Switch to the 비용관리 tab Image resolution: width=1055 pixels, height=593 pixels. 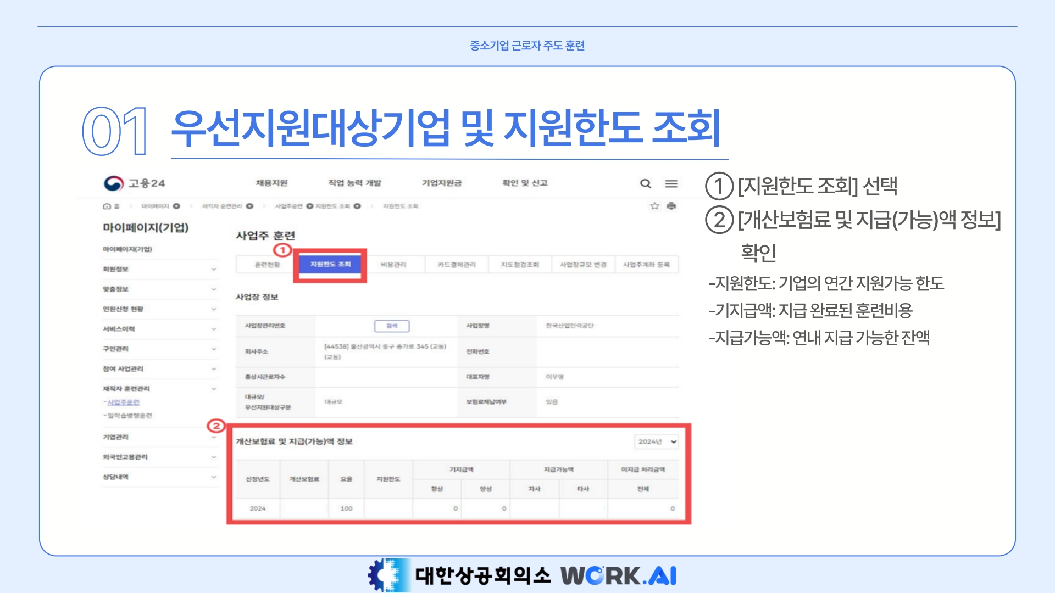coord(393,265)
